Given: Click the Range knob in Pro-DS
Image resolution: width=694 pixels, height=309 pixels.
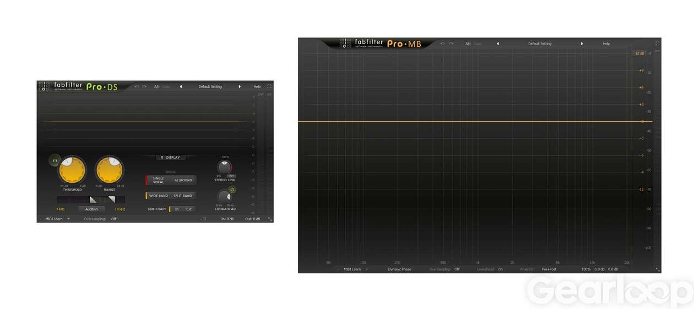Looking at the screenshot, I should (110, 170).
